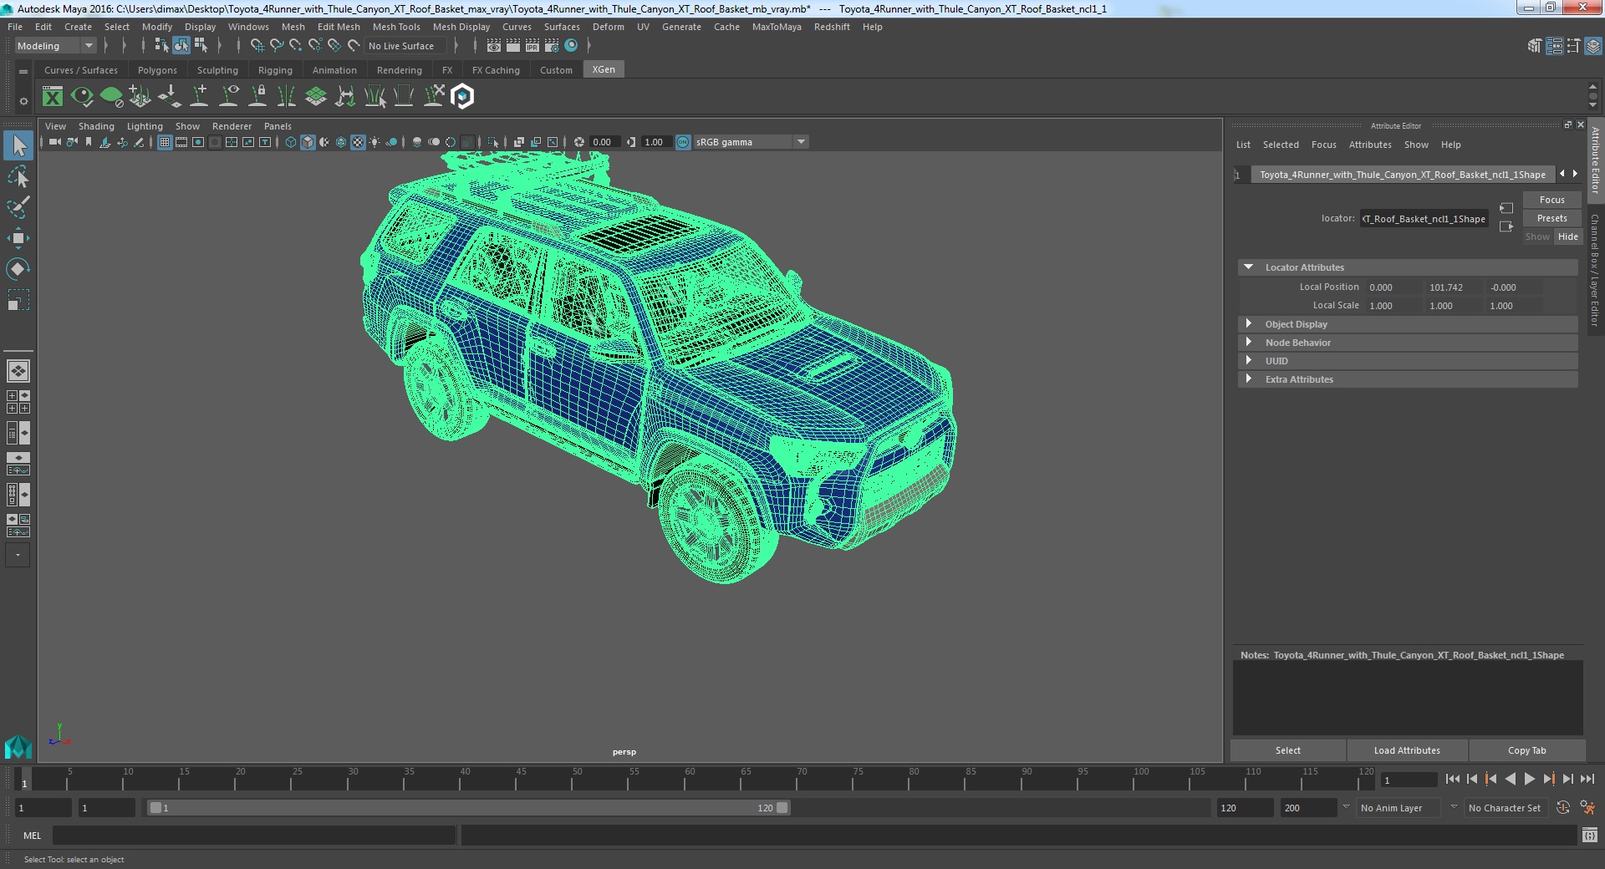Click the Select button at panel bottom
This screenshot has height=869, width=1605.
[x=1287, y=750]
